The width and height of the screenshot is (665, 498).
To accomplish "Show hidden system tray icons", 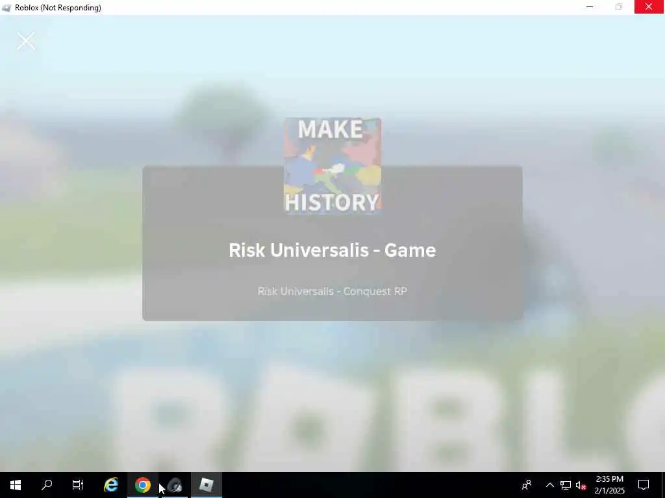I will (x=549, y=485).
